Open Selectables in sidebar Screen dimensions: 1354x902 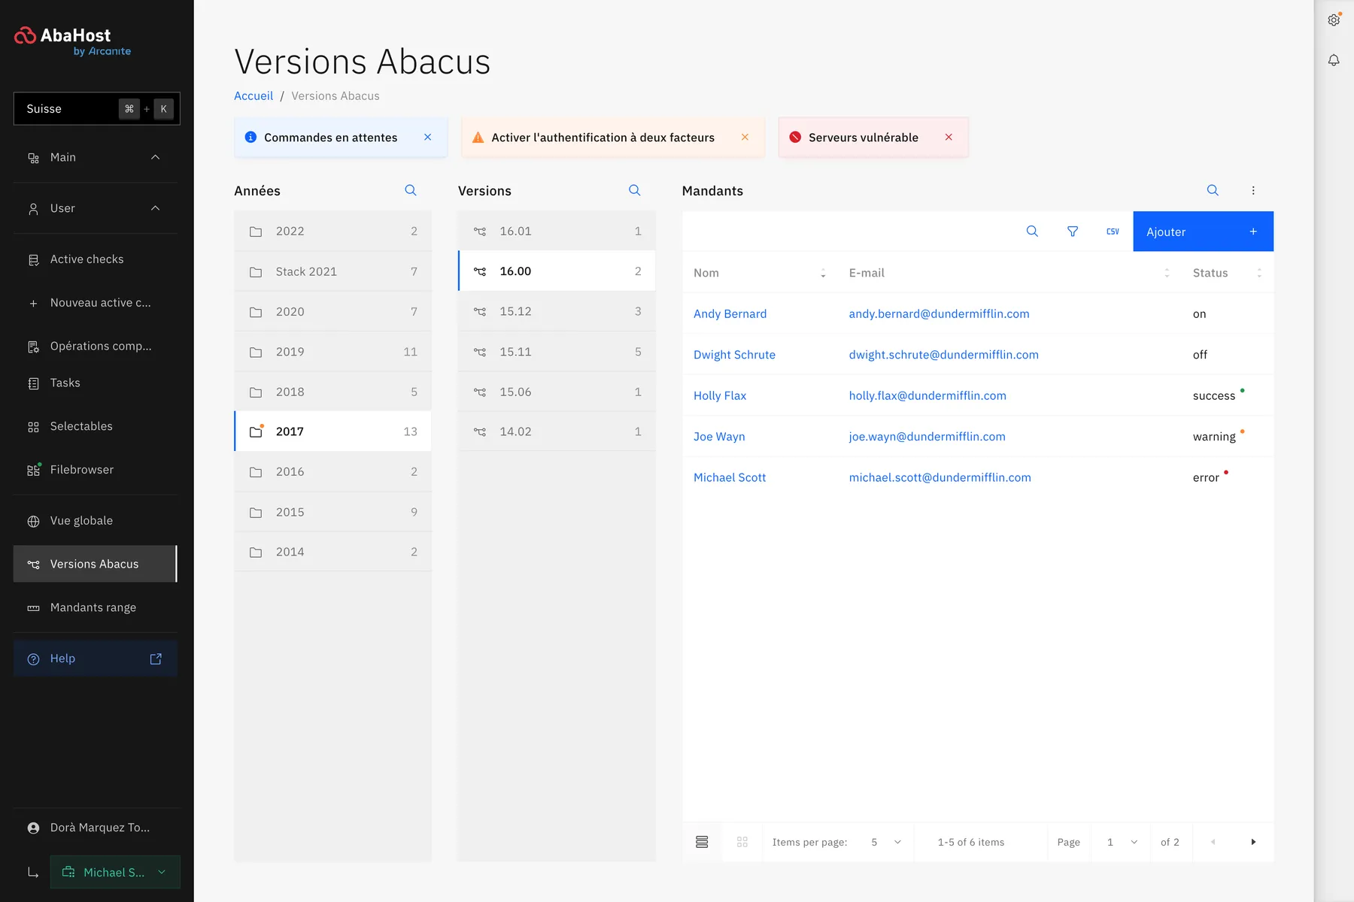(96, 426)
